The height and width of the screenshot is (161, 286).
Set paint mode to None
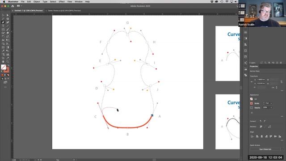[x=8, y=75]
